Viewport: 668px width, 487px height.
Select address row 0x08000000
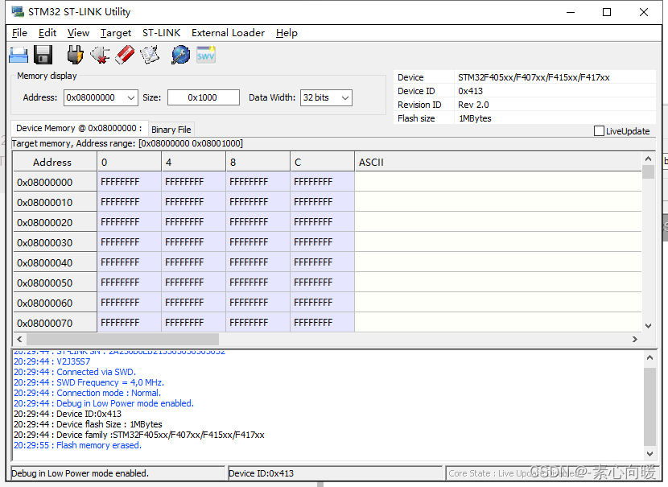[55, 183]
